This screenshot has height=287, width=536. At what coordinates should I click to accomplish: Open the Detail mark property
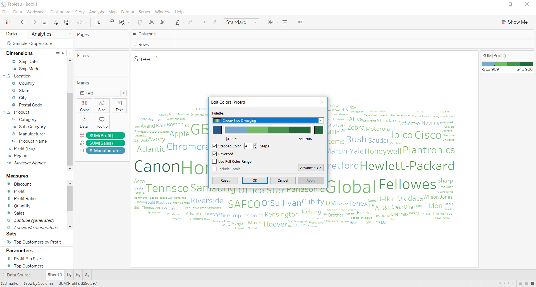click(x=85, y=122)
